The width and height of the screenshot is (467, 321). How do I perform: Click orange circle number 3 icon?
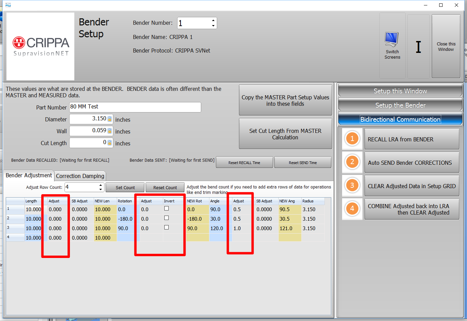tap(352, 185)
